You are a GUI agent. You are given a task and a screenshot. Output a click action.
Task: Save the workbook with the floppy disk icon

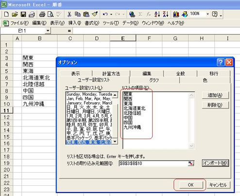point(23,14)
